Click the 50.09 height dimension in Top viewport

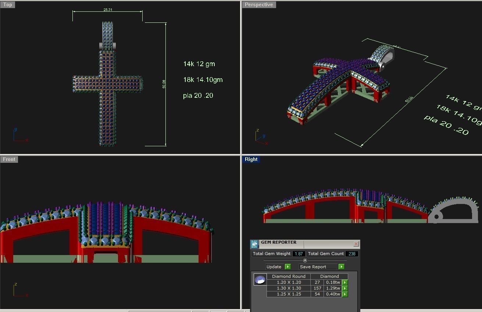point(164,84)
